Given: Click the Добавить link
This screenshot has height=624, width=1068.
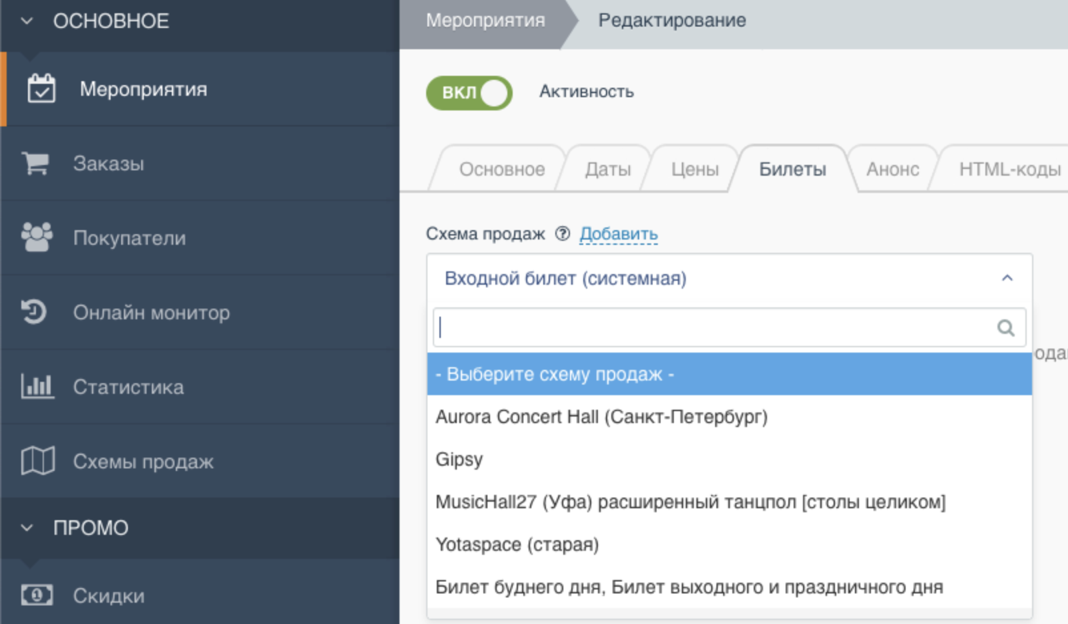Looking at the screenshot, I should coord(619,234).
